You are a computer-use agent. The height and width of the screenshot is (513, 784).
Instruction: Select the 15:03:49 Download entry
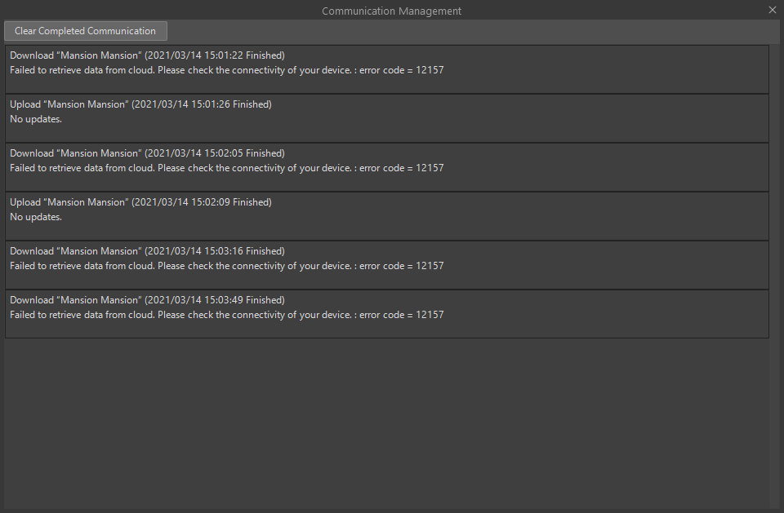pyautogui.click(x=386, y=314)
